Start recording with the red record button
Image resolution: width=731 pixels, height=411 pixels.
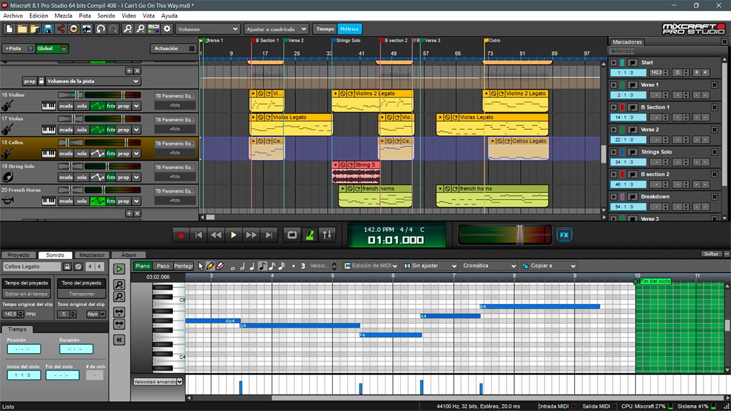[180, 234]
